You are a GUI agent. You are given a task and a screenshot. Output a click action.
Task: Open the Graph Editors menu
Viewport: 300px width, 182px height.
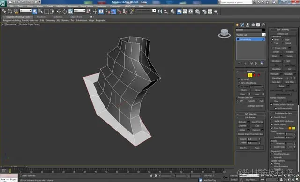(x=86, y=6)
